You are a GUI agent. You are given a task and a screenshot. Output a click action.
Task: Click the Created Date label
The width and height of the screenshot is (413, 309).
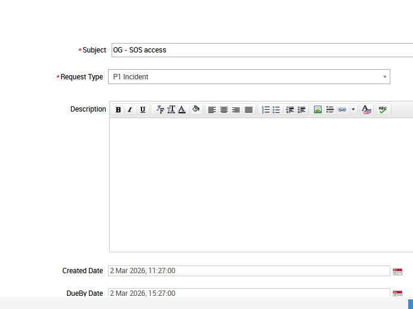[82, 271]
